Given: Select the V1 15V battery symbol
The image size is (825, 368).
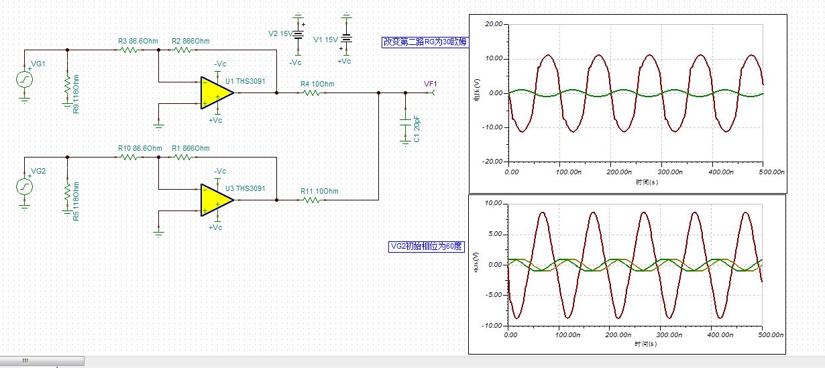Looking at the screenshot, I should (346, 37).
